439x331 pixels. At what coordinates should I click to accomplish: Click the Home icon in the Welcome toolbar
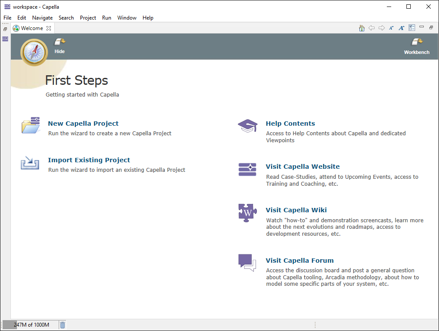(x=362, y=27)
